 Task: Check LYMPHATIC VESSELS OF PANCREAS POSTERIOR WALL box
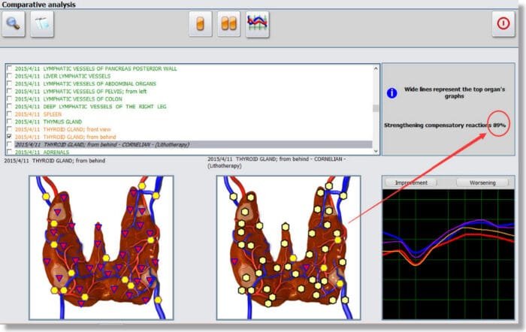(x=9, y=68)
